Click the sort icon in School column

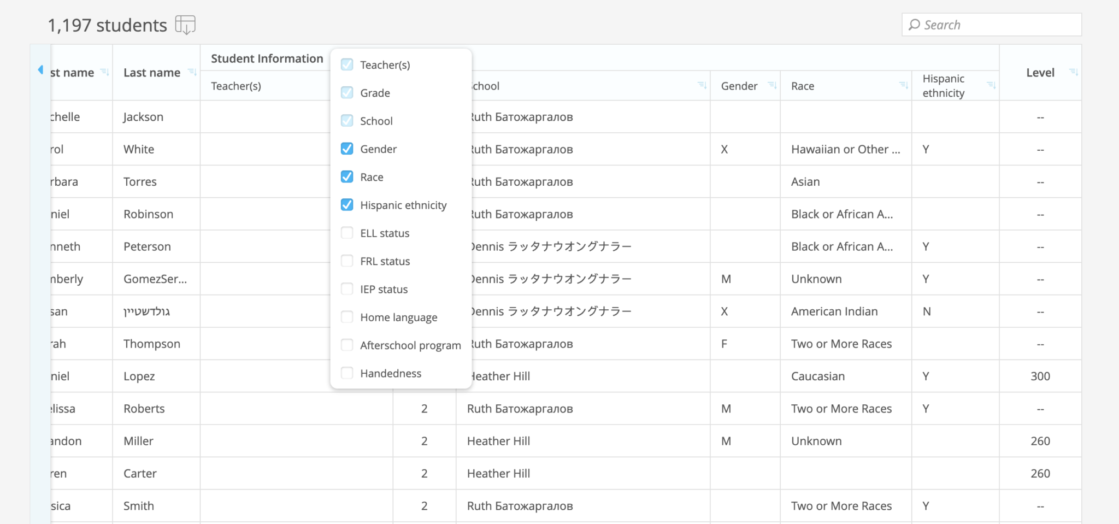tap(702, 85)
